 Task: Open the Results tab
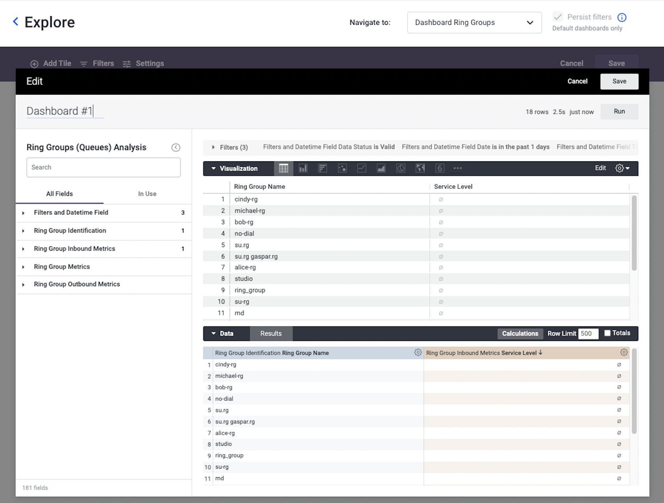[x=271, y=333]
